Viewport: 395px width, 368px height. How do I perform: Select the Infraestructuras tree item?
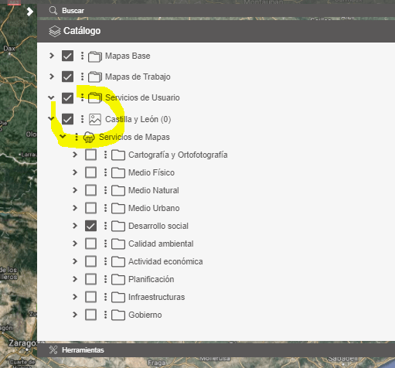(x=156, y=297)
